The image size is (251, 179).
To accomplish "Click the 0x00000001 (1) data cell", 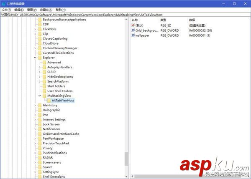I will [x=200, y=35].
